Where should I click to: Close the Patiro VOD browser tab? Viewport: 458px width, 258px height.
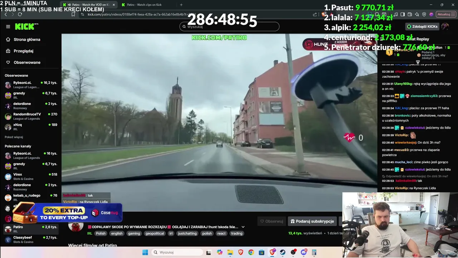click(x=114, y=5)
